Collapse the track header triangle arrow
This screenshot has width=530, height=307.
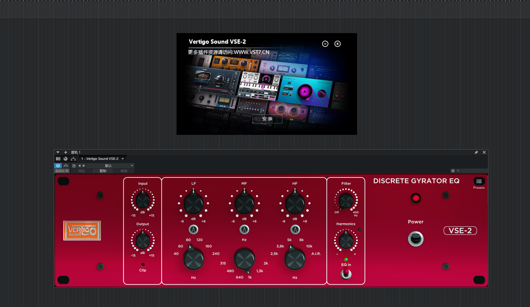coord(58,152)
